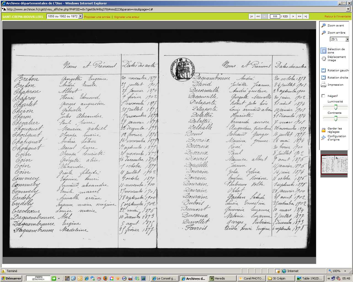
Task: Click the page number input field
Action: click(275, 17)
